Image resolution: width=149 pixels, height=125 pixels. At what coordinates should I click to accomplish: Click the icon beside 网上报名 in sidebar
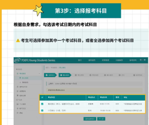pos(20,78)
